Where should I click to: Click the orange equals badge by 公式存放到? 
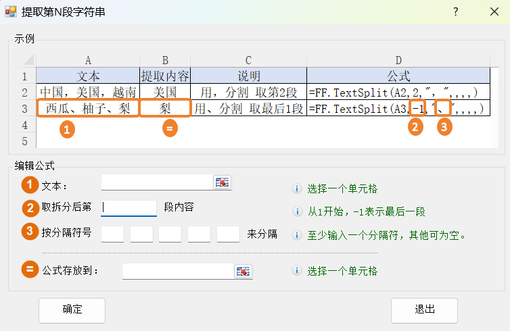29,270
